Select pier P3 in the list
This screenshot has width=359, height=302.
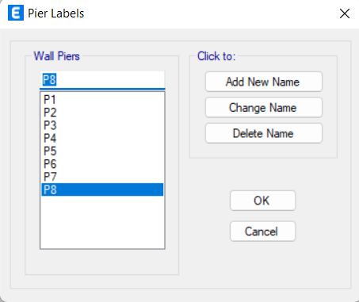[102, 125]
